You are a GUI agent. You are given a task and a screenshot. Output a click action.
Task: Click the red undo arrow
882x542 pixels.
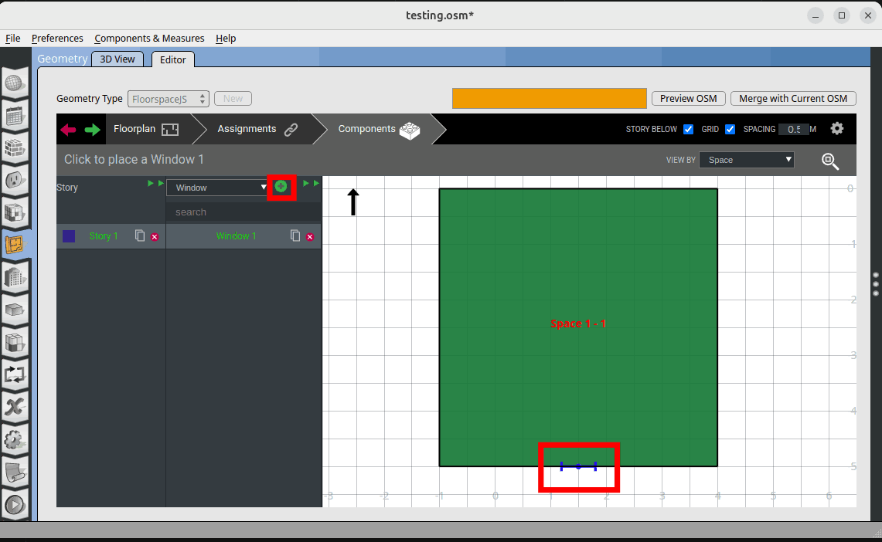tap(68, 130)
